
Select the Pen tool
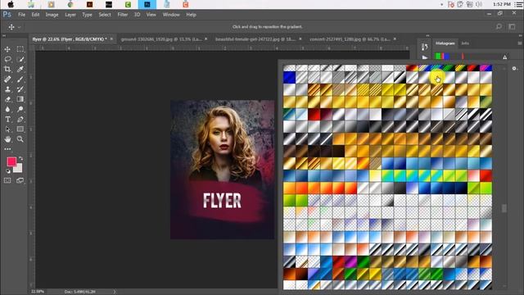pyautogui.click(x=20, y=120)
